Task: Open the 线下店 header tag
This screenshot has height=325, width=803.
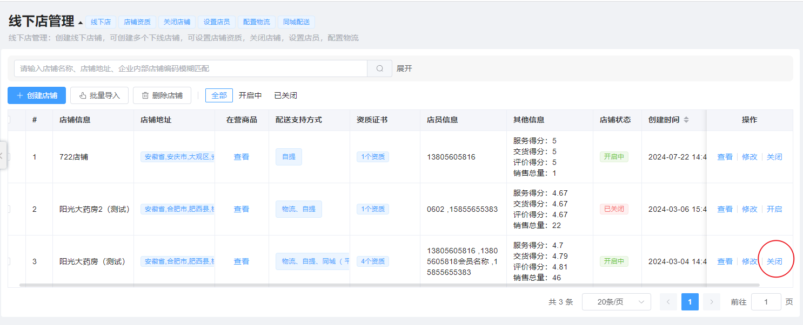Action: click(x=101, y=22)
